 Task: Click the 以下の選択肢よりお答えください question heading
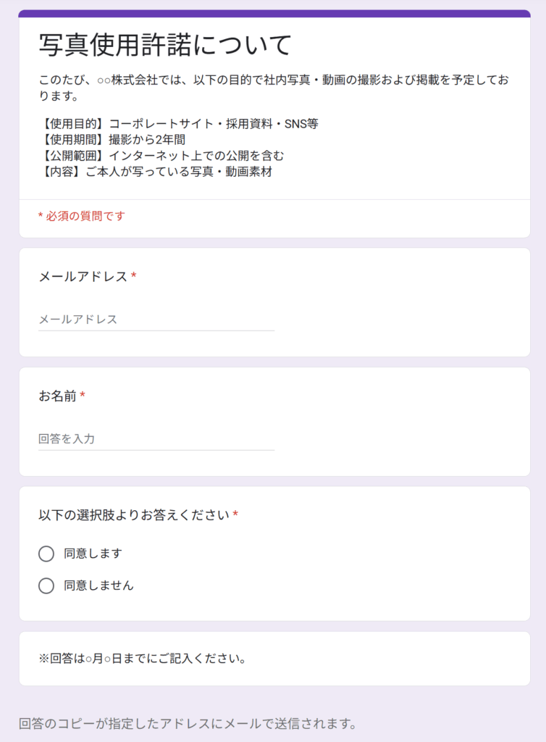pyautogui.click(x=134, y=515)
